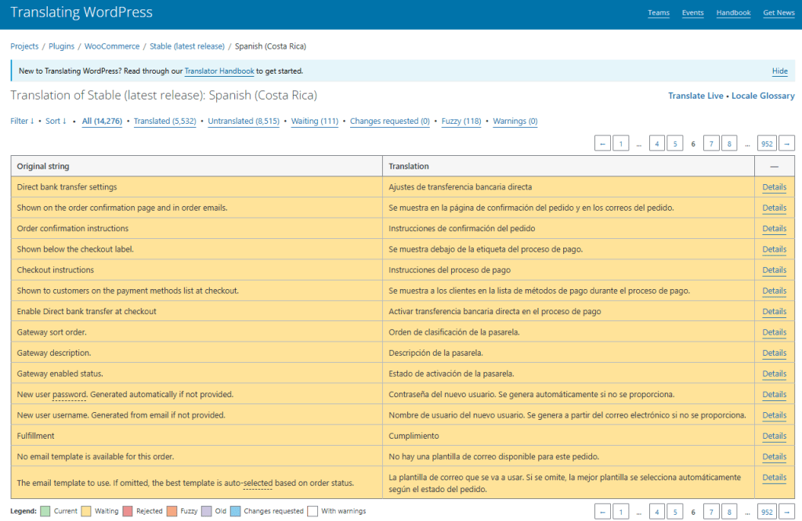Go to previous page using top arrow

pos(602,143)
